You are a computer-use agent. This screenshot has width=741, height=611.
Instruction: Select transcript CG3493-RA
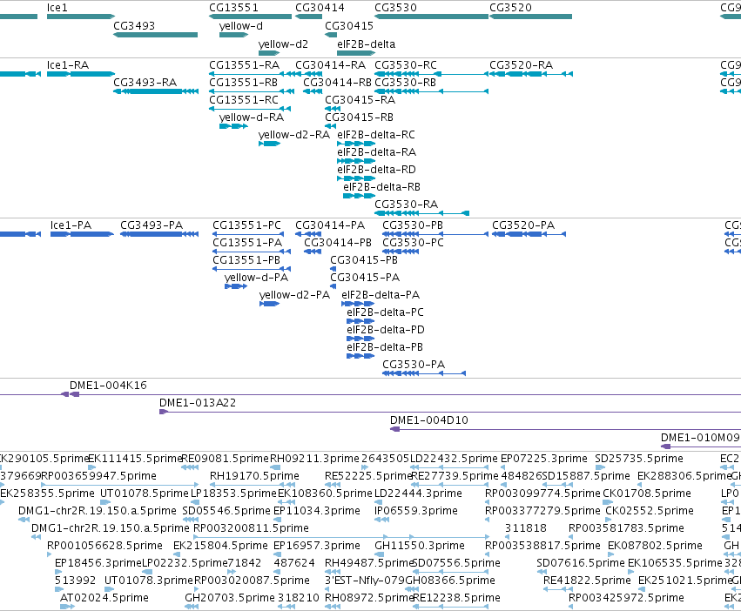tap(145, 83)
